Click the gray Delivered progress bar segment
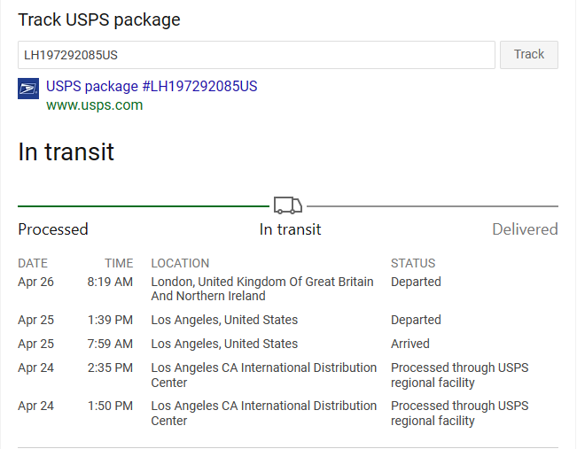The width and height of the screenshot is (577, 449). click(x=433, y=206)
